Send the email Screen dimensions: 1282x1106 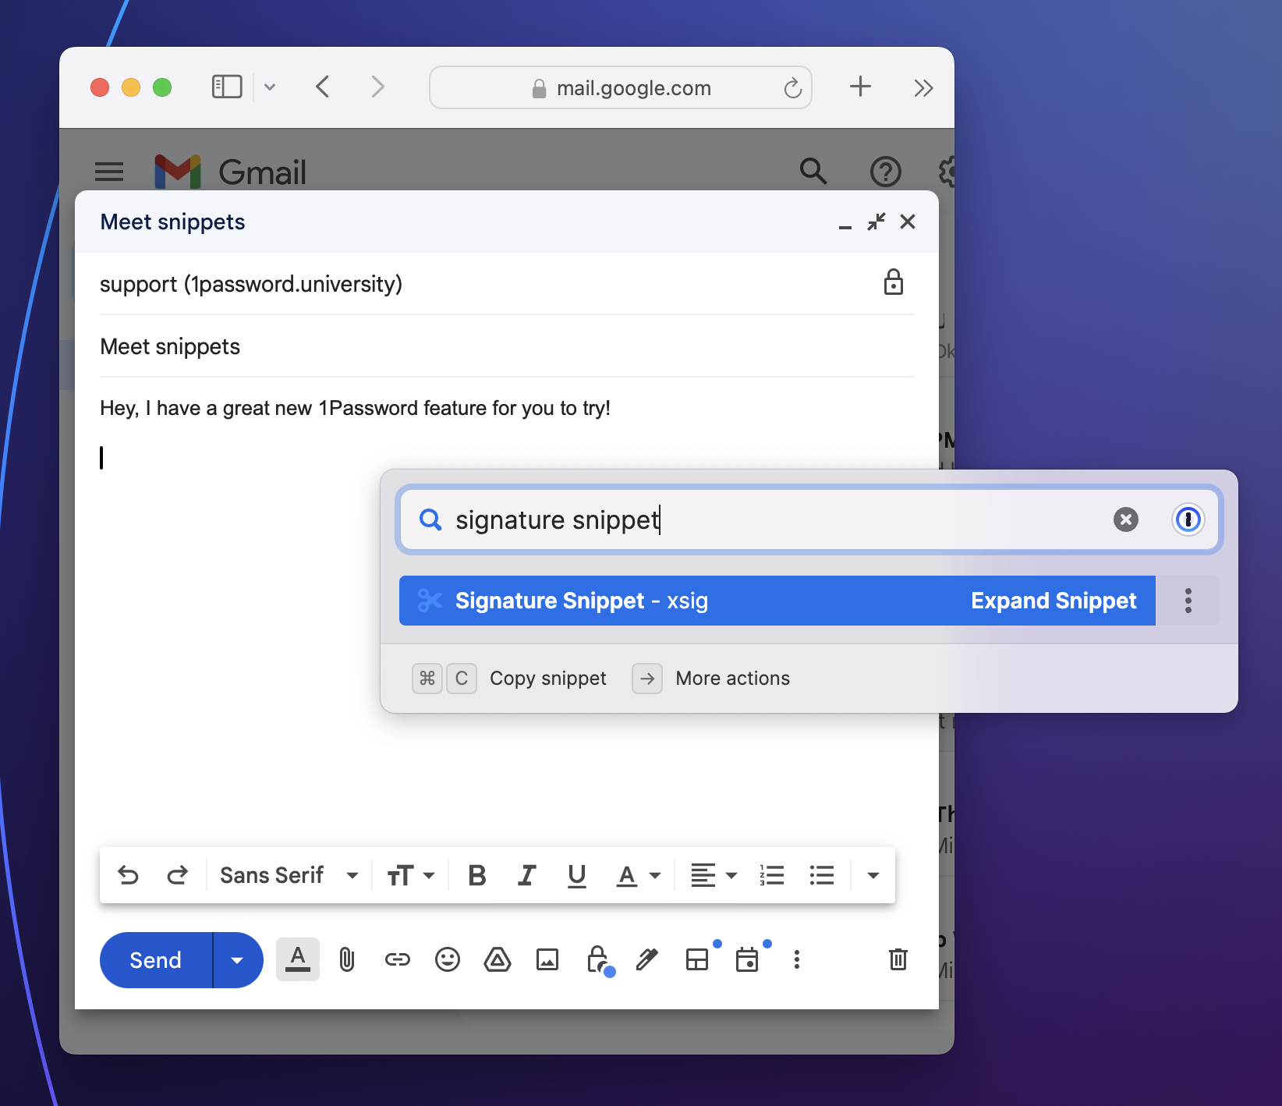coord(156,960)
